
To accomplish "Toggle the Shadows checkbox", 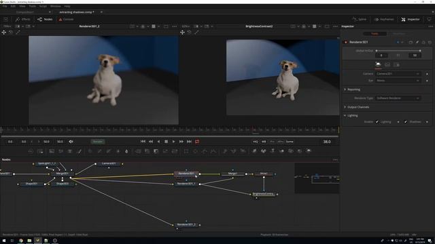I will (406, 122).
